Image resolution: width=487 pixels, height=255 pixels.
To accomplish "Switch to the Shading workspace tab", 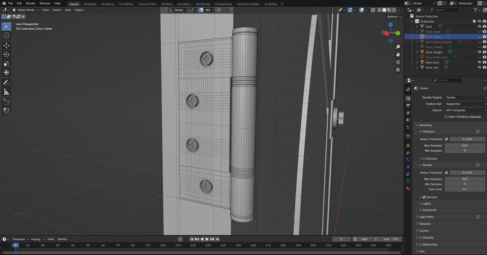I will 167,4.
